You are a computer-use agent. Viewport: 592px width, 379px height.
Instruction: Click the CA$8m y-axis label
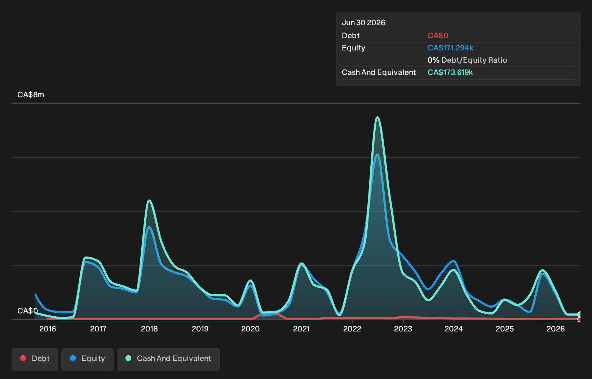point(31,95)
